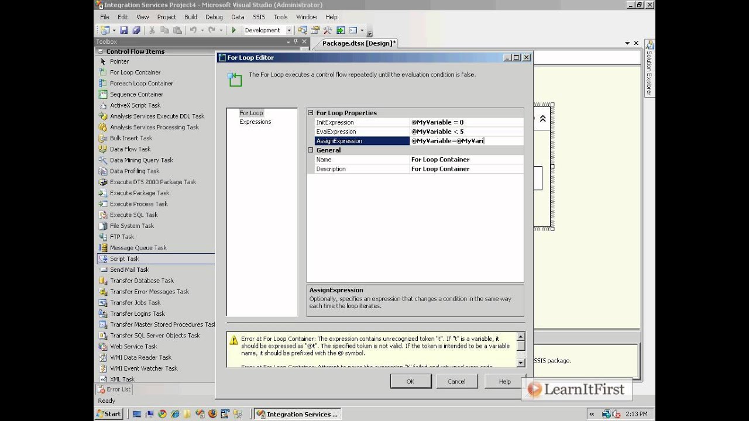The image size is (749, 421).
Task: Click the Paste clipboard icon
Action: click(x=177, y=30)
